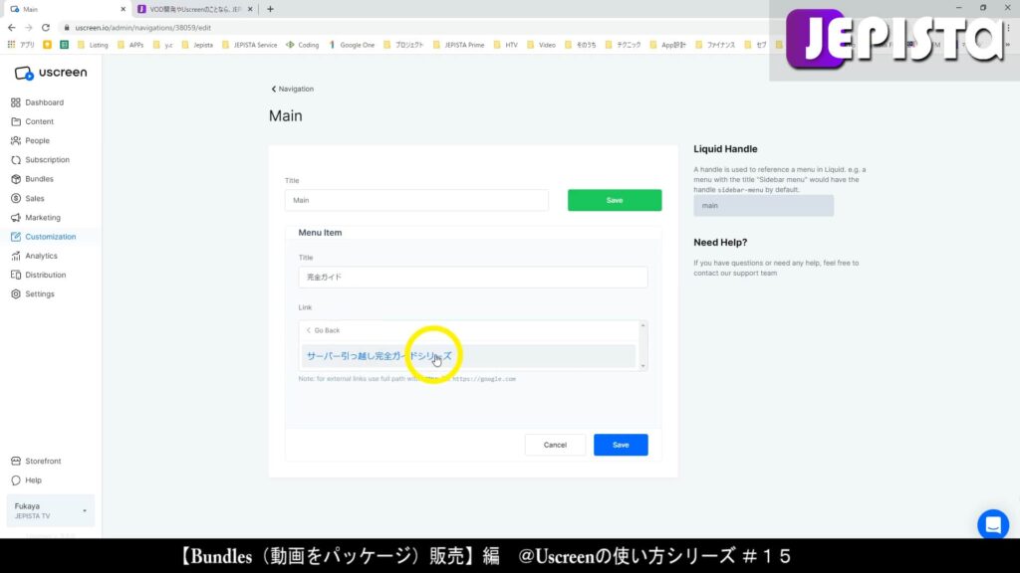1020x573 pixels.
Task: Click the address bar URL
Action: 143,28
